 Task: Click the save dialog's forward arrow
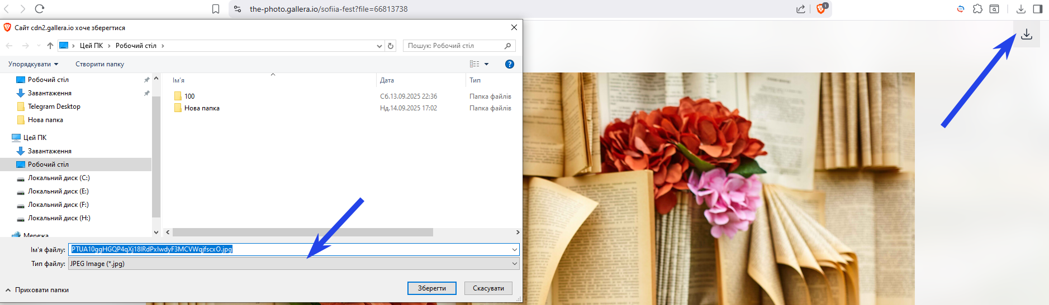[x=25, y=46]
